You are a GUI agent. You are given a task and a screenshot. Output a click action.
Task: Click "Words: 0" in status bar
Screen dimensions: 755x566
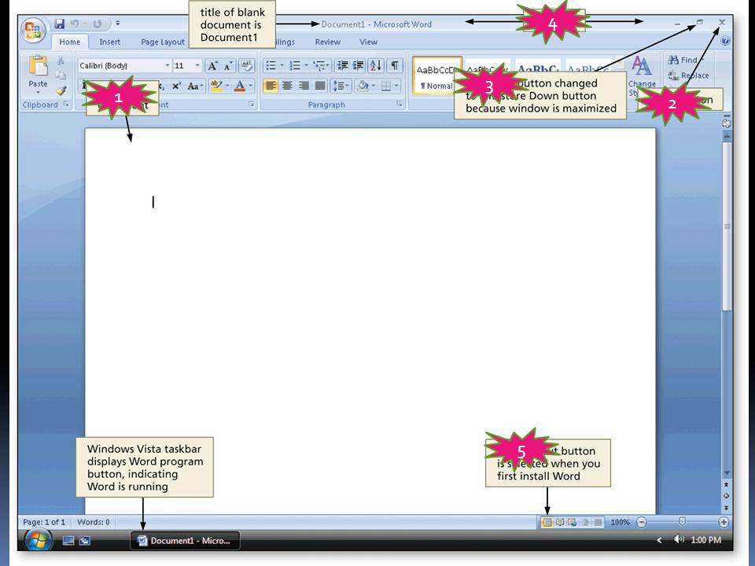point(94,522)
